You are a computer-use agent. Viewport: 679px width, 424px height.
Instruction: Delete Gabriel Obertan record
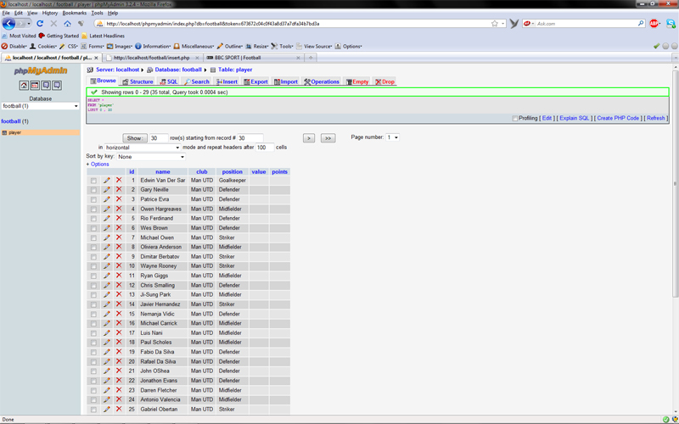119,409
